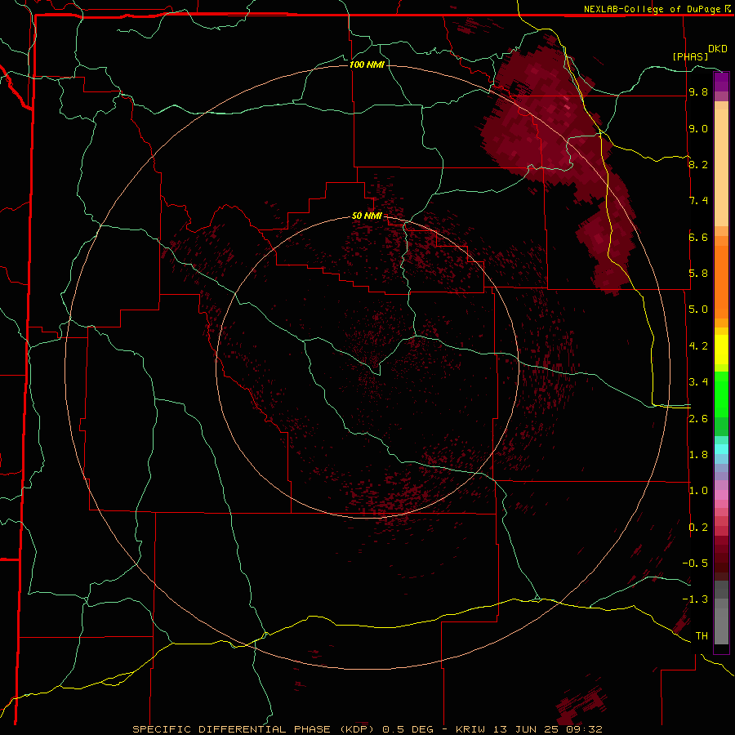Click the cyan swatch near 1.8 on color bar

[x=721, y=449]
